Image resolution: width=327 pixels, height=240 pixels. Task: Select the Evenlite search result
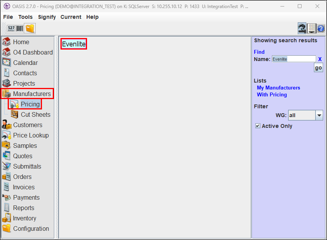click(74, 44)
